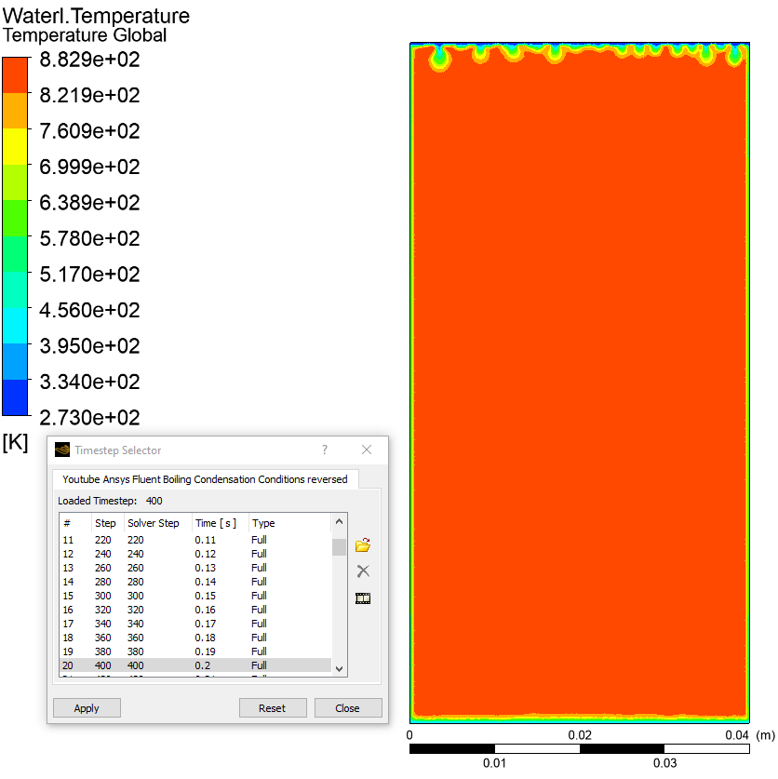Click the Apply button
The height and width of the screenshot is (779, 778).
(87, 708)
